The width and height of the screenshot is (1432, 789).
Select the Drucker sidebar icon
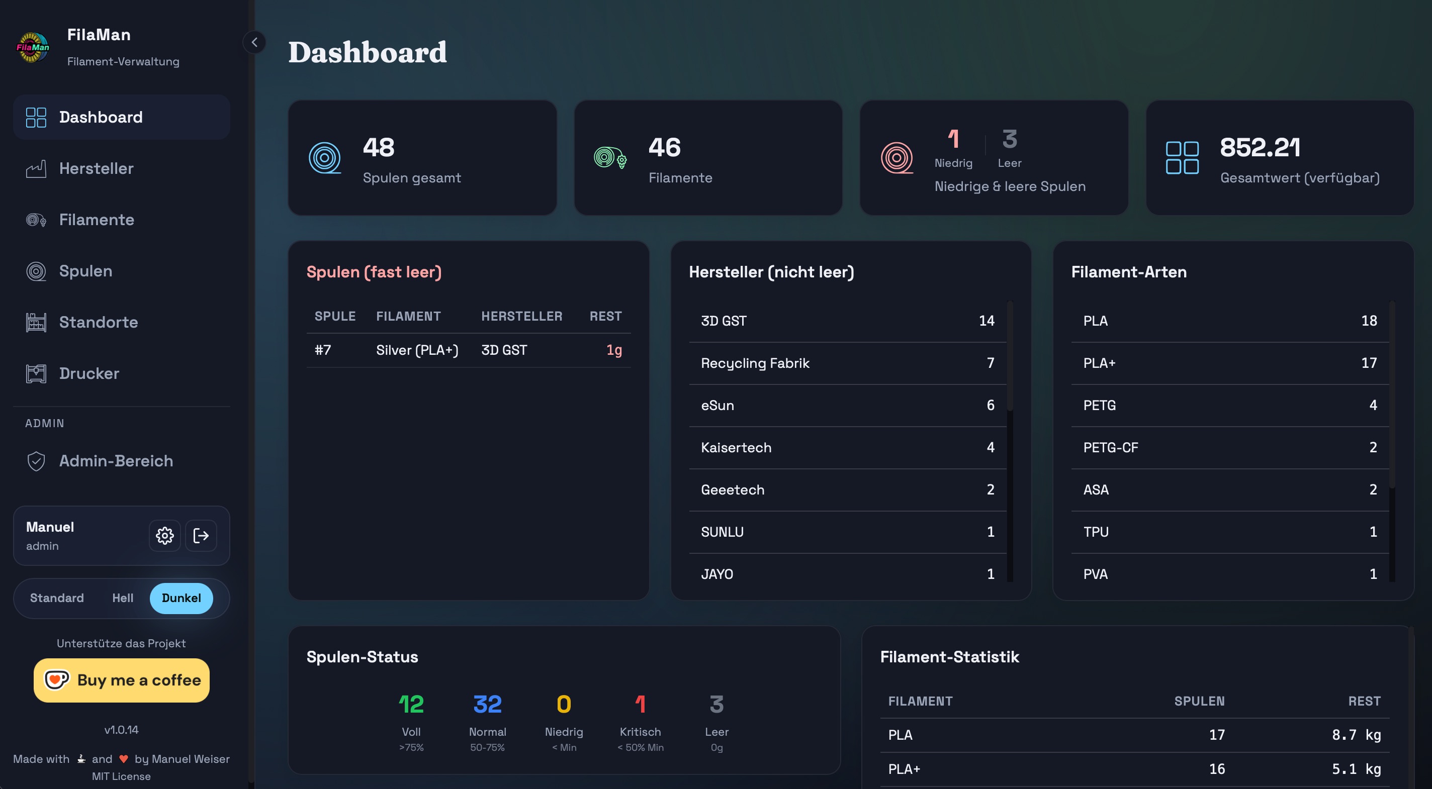pos(36,373)
